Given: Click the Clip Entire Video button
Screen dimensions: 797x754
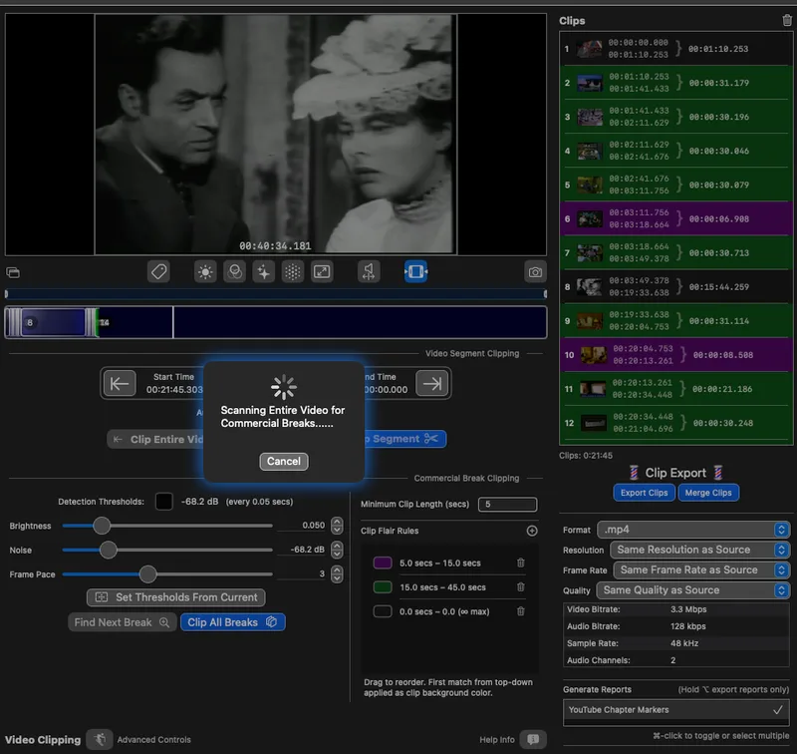Looking at the screenshot, I should pos(155,439).
